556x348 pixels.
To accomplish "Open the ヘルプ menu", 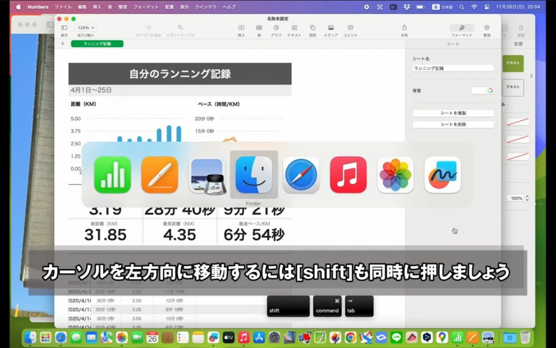I will tap(229, 7).
